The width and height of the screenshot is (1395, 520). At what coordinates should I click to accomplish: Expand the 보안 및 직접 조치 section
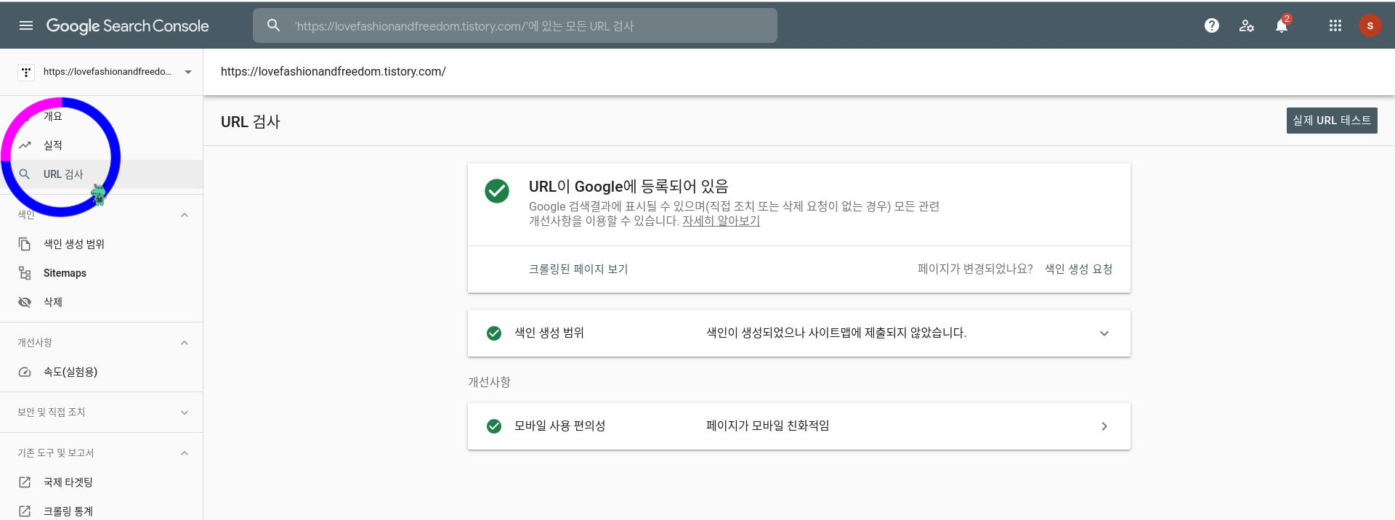(185, 413)
